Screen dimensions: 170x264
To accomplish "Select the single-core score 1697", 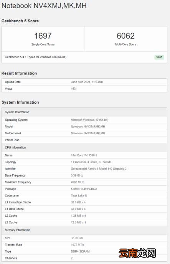I will (43, 36).
